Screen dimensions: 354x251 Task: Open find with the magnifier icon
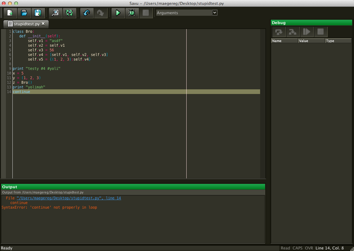55,13
